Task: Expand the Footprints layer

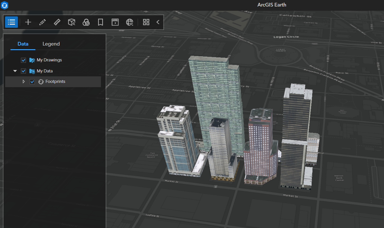Action: (24, 81)
